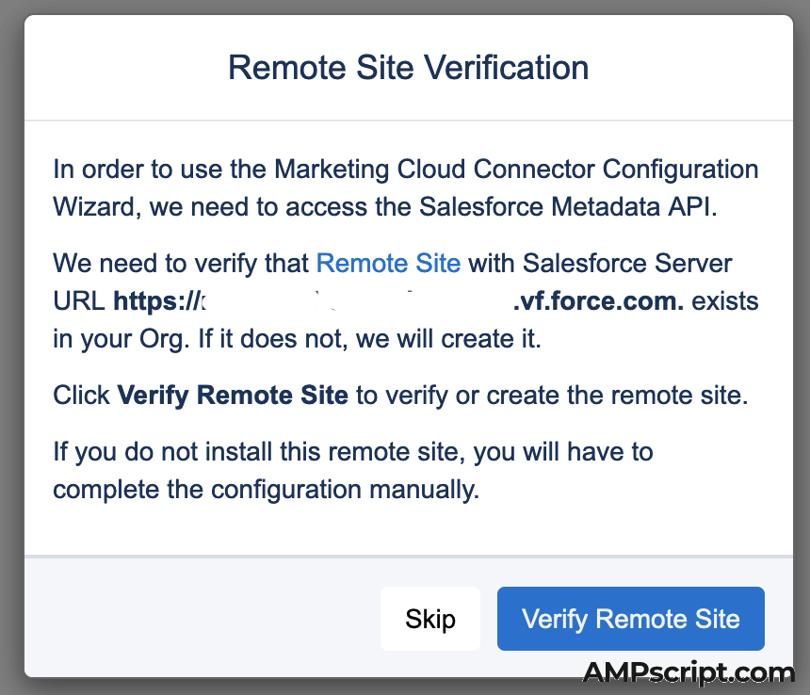
Task: Click the AMPscript.com watermark text
Action: coord(688,673)
